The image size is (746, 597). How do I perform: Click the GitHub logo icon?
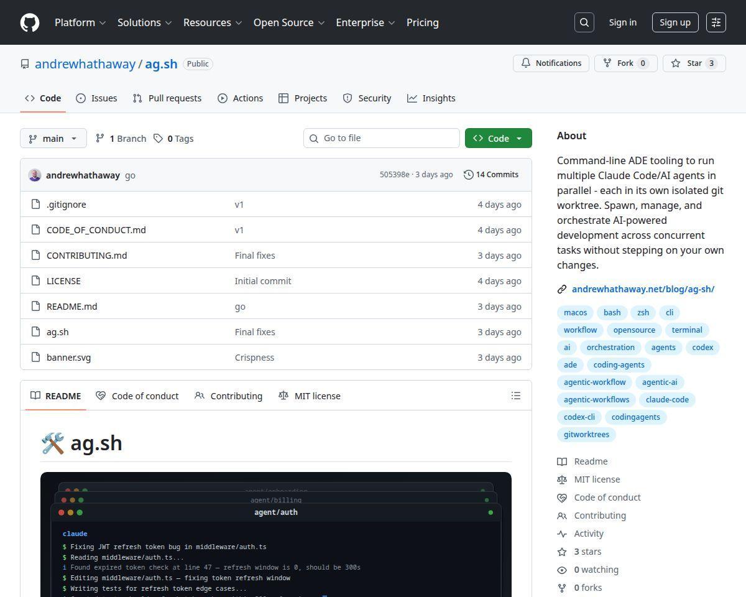(x=29, y=22)
